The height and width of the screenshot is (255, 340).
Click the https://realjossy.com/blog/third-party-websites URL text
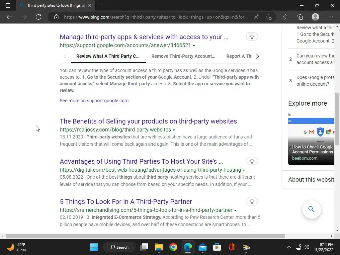coord(115,130)
